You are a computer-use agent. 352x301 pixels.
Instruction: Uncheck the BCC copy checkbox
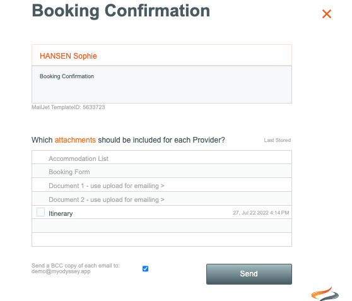tap(145, 269)
